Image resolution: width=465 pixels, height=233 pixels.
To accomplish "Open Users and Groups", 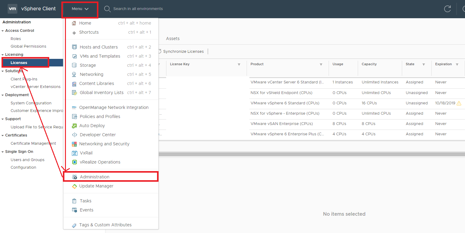I will 28,160.
